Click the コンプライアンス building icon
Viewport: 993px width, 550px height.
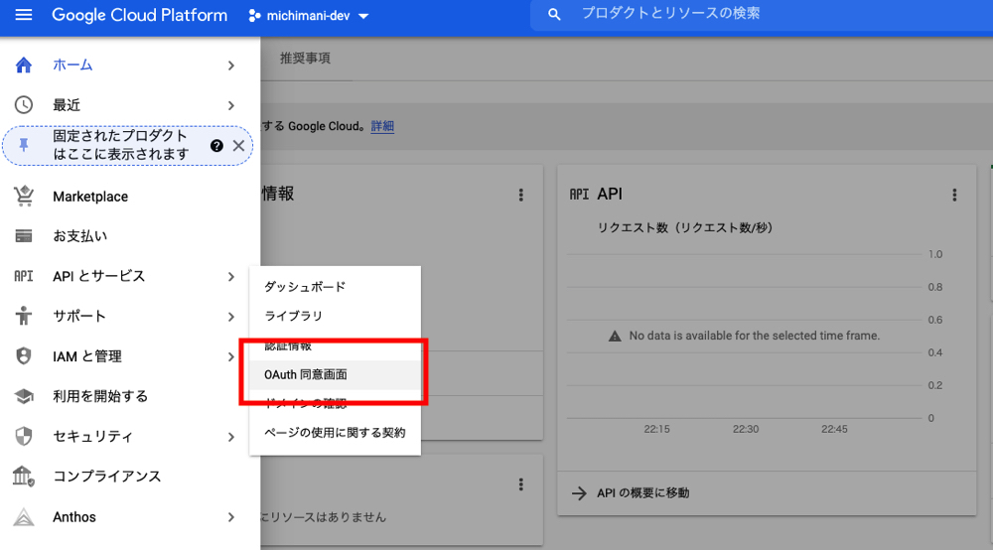pyautogui.click(x=24, y=476)
